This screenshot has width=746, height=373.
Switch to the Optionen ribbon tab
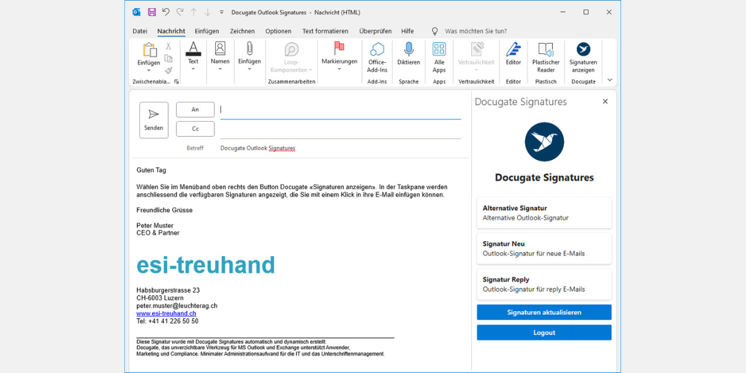pos(278,31)
